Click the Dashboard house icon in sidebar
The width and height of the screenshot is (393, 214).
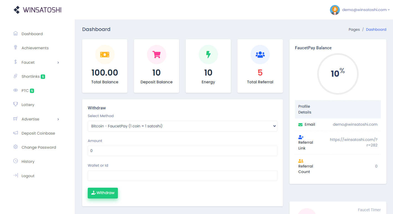(x=15, y=33)
